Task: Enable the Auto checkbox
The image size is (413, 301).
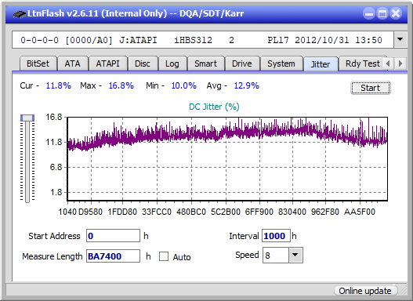Action: (164, 256)
